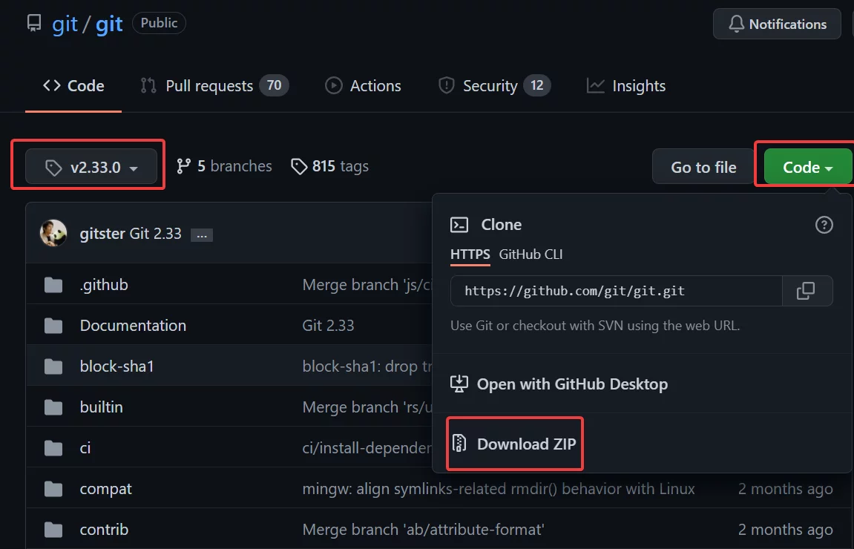The image size is (854, 549).
Task: Click the Go to file button
Action: [x=703, y=167]
